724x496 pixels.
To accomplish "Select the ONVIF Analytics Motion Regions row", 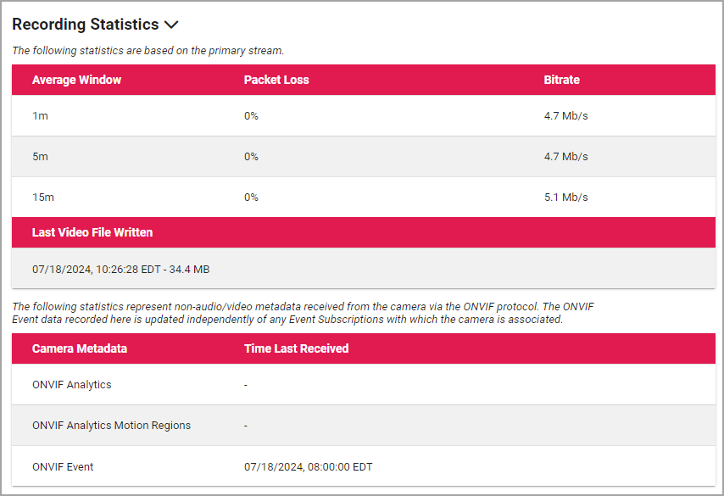I will [x=111, y=426].
